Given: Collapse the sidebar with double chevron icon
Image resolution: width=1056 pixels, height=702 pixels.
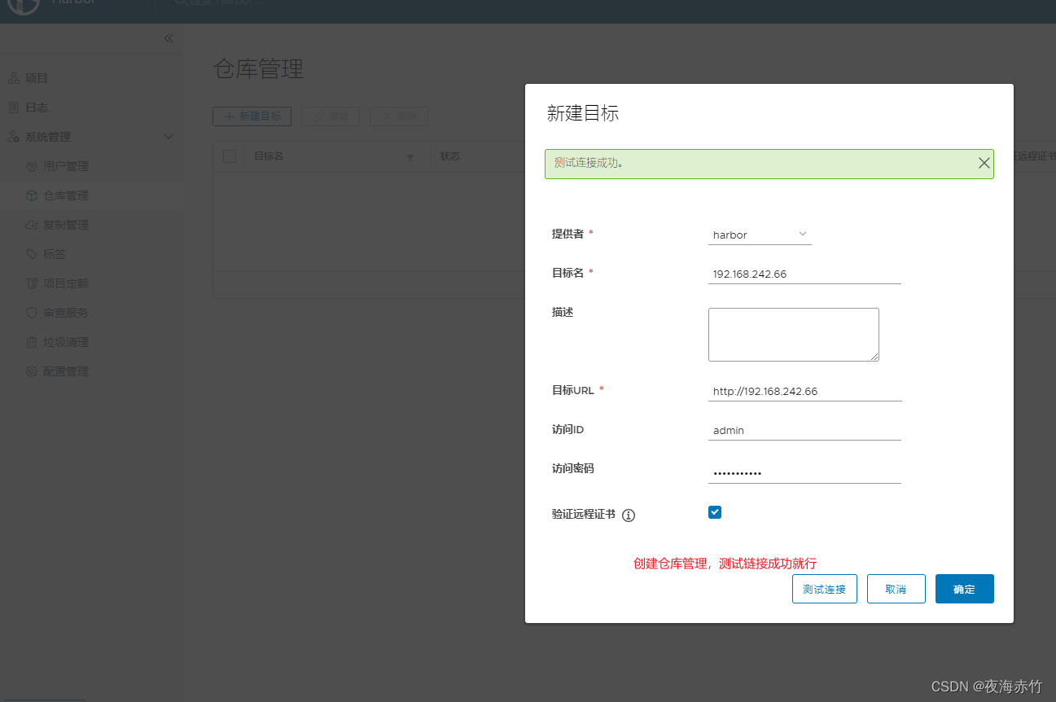Looking at the screenshot, I should click(169, 38).
